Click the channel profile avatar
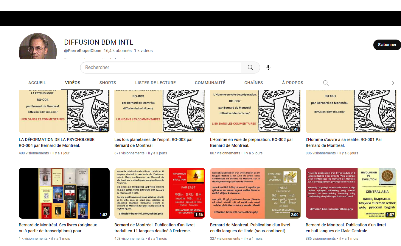Screen dimensions: 401x246 [x=38, y=47]
